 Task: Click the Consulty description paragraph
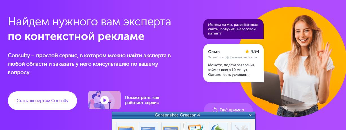tap(89, 64)
